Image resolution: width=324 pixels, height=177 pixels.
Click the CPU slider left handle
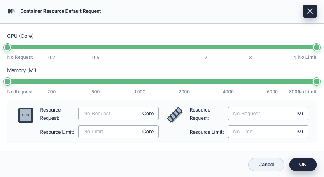7,47
